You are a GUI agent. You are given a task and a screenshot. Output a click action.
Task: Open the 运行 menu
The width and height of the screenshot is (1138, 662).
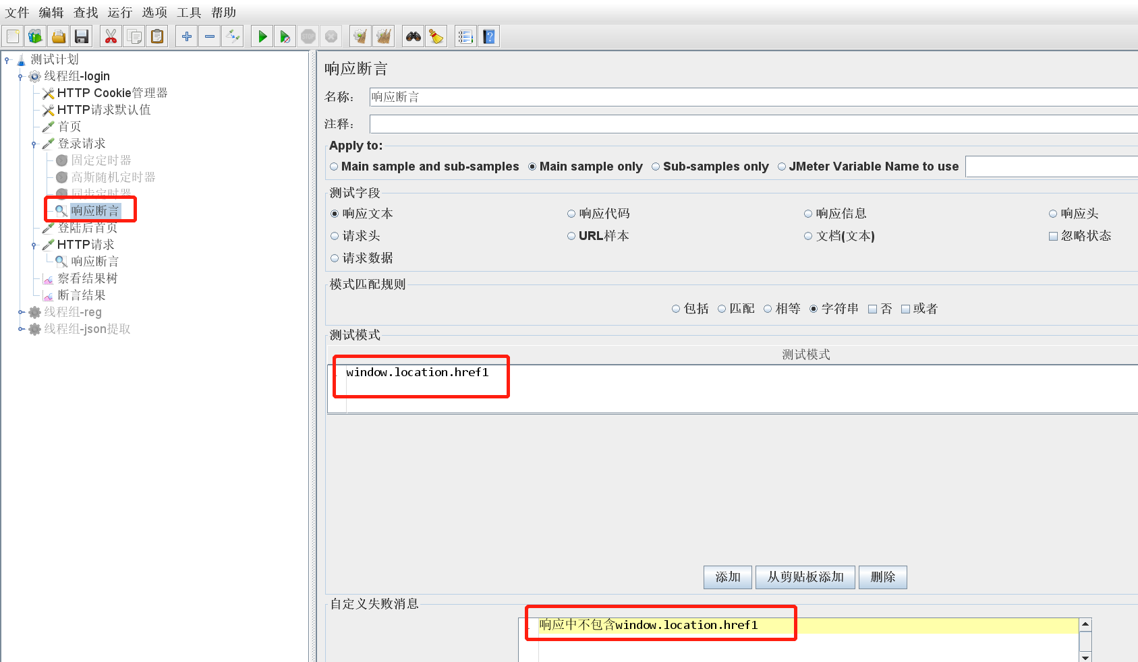[120, 12]
